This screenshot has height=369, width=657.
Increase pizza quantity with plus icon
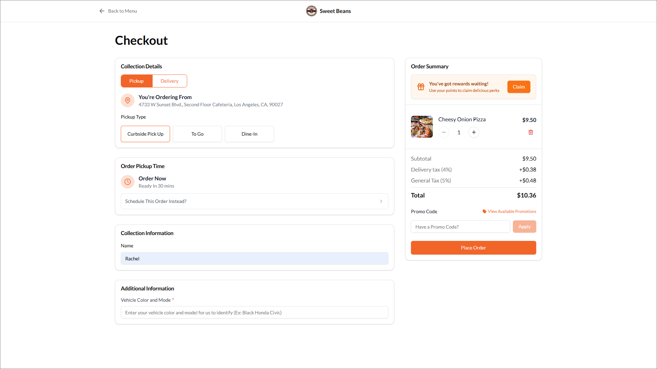(x=474, y=132)
